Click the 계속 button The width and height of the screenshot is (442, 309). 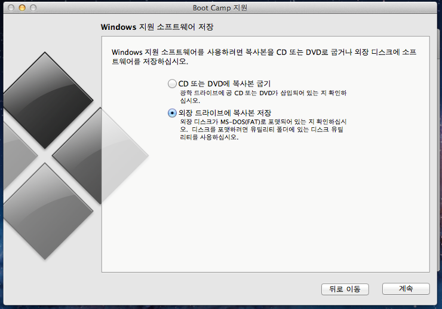click(406, 289)
